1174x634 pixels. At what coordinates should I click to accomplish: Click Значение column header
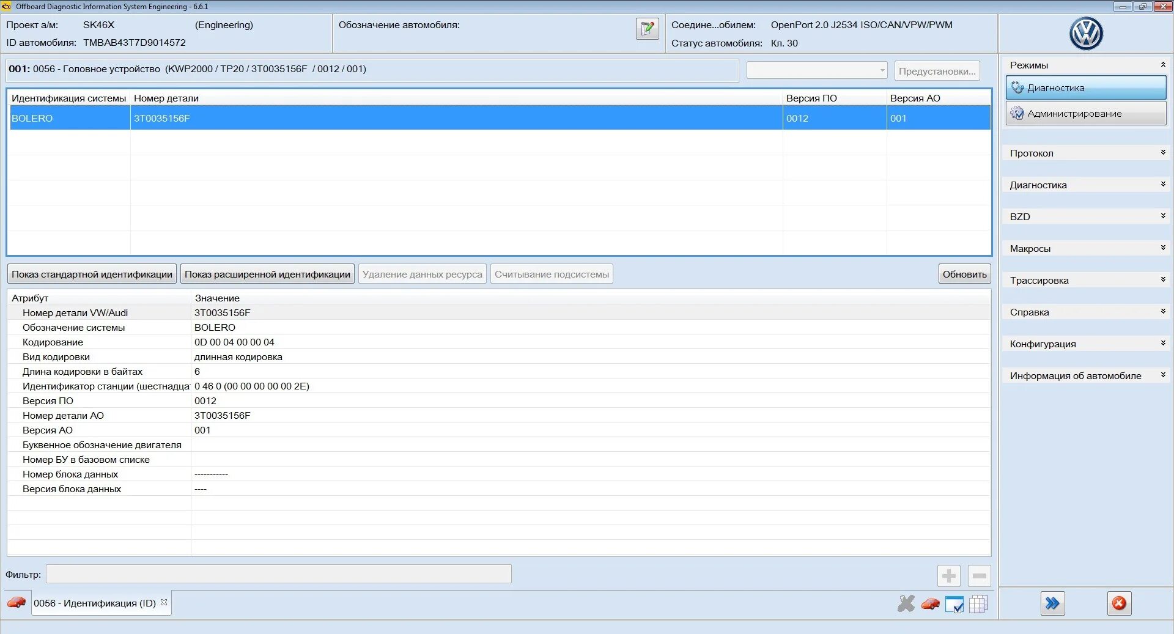tap(591, 298)
